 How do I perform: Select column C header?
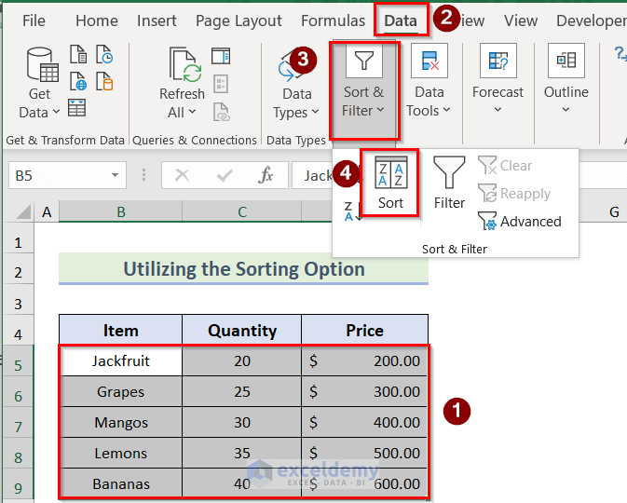(241, 212)
